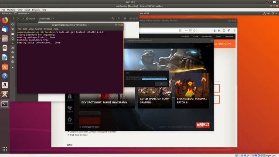Bookmark the page with Firefox star icon
Viewport: 279px width, 157px height.
pyautogui.click(x=194, y=31)
